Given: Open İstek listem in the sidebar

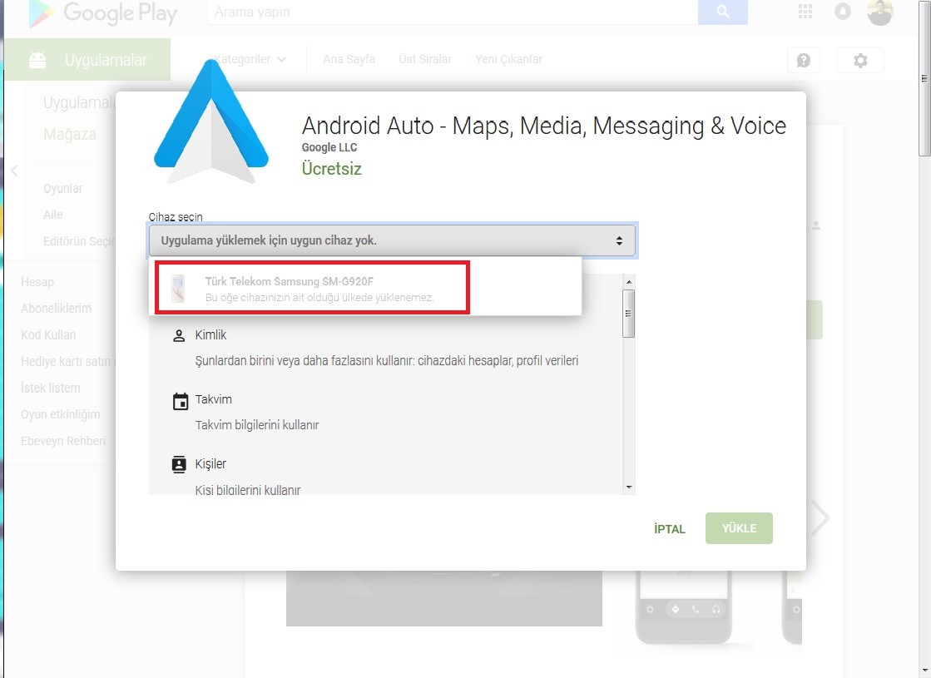Looking at the screenshot, I should [x=50, y=388].
